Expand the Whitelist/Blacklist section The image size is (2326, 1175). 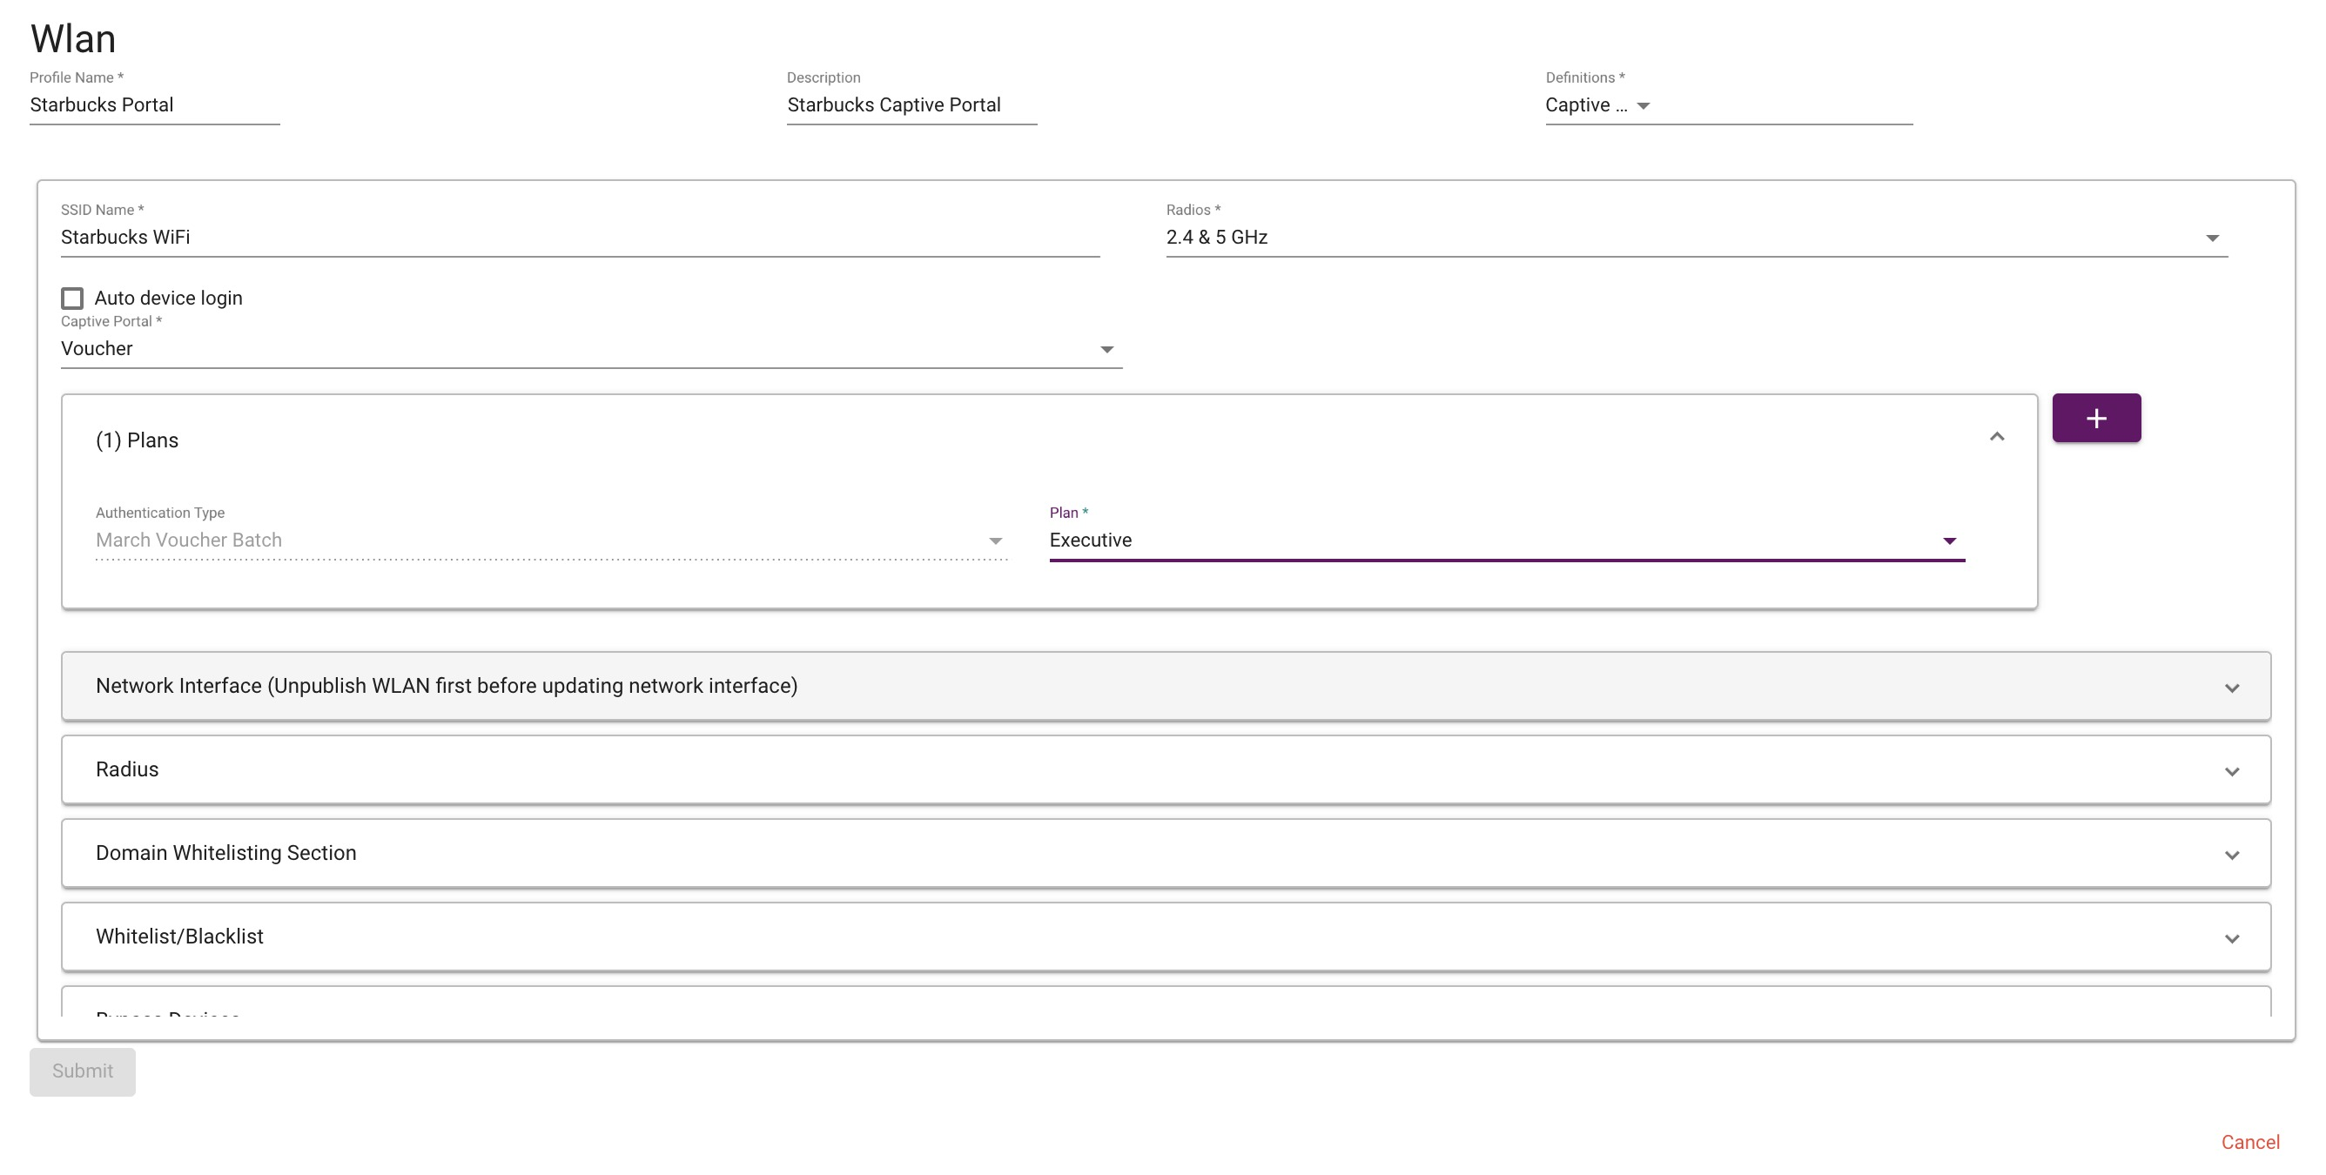click(x=1166, y=937)
